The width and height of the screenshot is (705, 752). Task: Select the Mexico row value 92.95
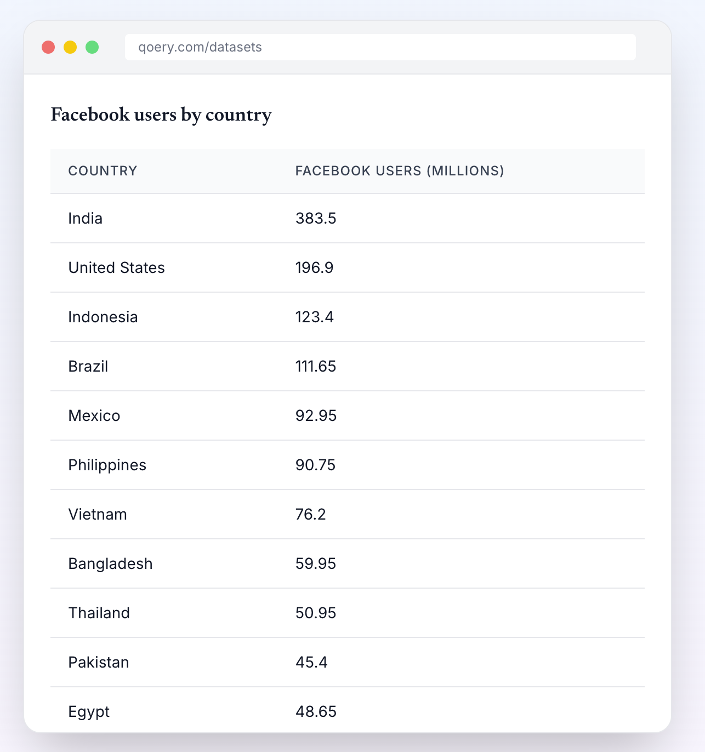click(x=315, y=415)
